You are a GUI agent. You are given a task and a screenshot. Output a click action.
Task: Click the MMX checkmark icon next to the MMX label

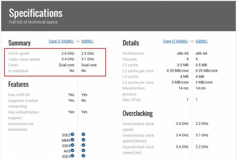tap(72, 140)
